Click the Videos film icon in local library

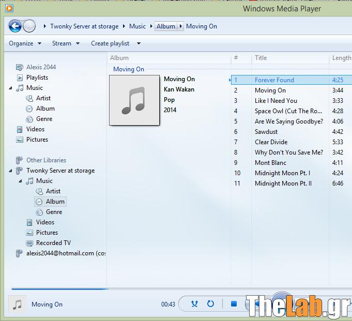20,129
